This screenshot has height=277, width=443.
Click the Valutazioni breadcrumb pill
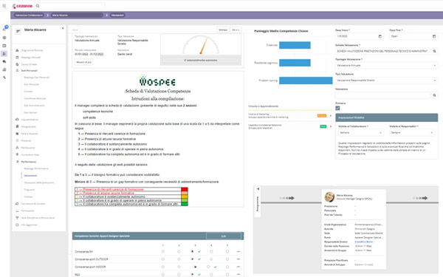117,16
